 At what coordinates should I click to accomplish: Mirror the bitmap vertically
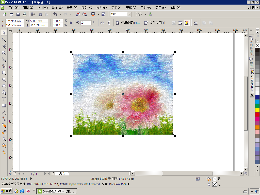pos(109,23)
